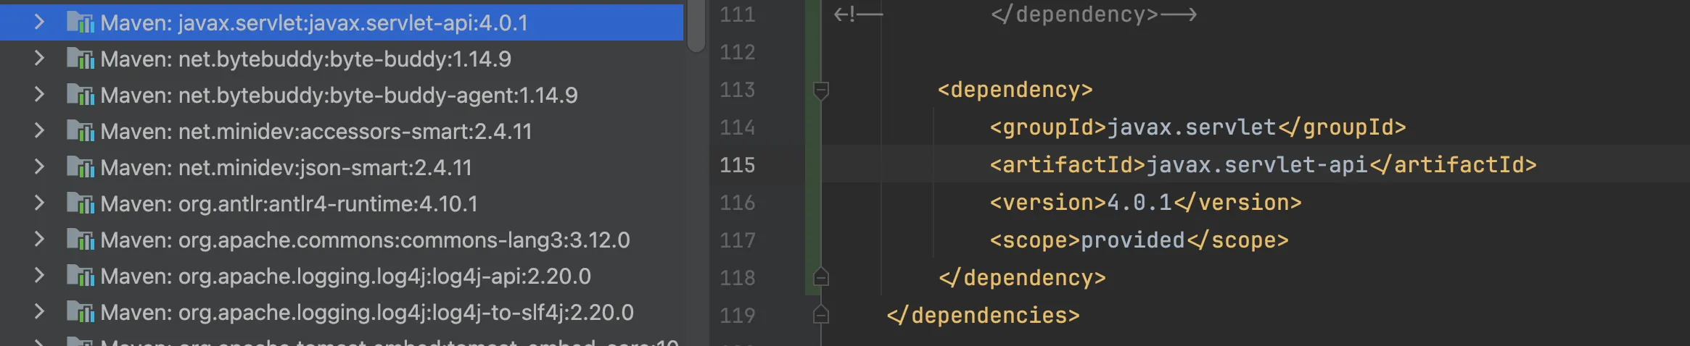Click line number 116 in gutter

(737, 203)
